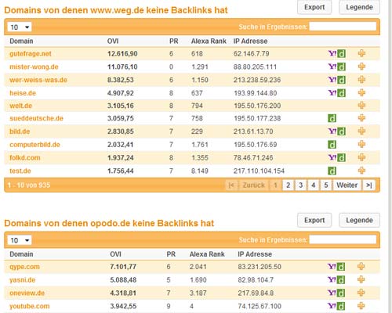Image resolution: width=392 pixels, height=313 pixels.
Task: Click Legende button for weg.de table
Action: point(359,7)
